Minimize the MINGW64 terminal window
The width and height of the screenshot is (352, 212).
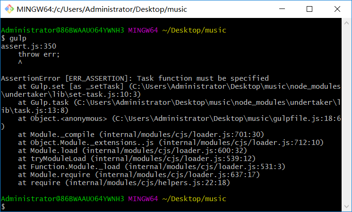pos(282,9)
